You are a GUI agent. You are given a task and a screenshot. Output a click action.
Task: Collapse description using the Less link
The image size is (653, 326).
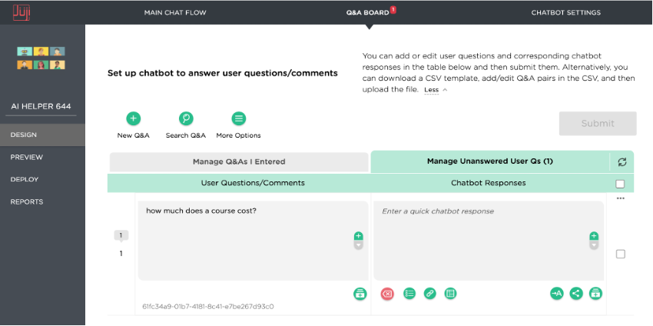tap(432, 90)
